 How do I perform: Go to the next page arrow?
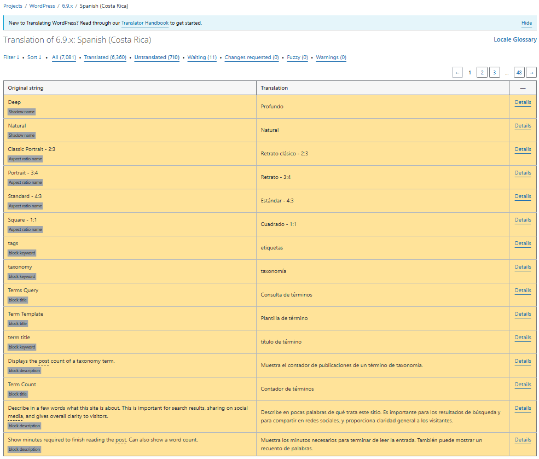(531, 73)
